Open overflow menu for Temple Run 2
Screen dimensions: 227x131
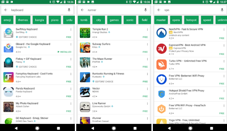[x=148, y=29]
